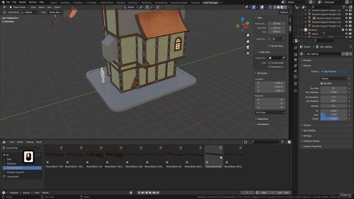Open the Global transform orientation dropdown
The height and width of the screenshot is (199, 354).
(131, 7)
